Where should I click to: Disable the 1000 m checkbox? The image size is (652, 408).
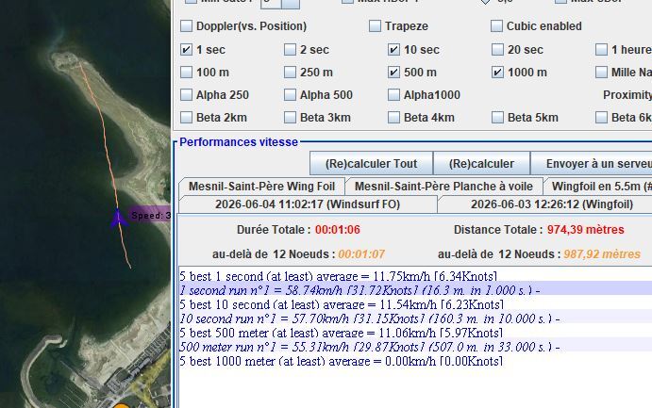click(x=497, y=73)
